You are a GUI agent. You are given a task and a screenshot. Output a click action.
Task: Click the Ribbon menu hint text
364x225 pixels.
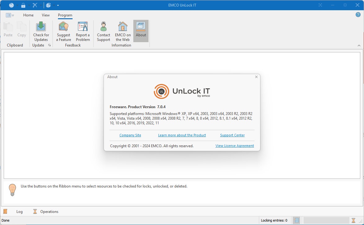(x=104, y=186)
